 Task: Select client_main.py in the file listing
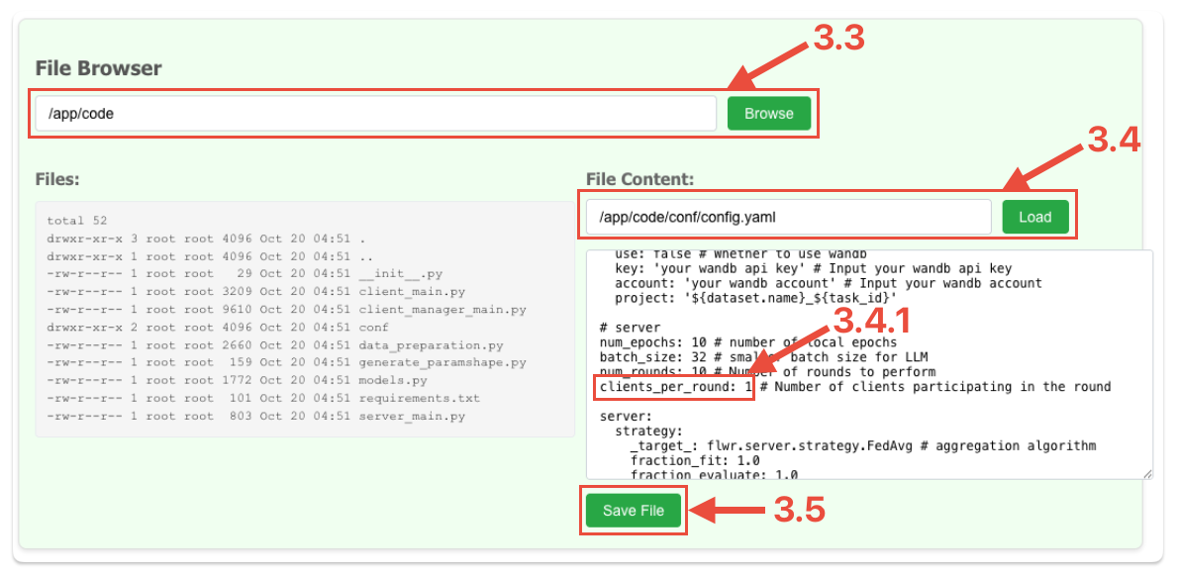coord(411,292)
